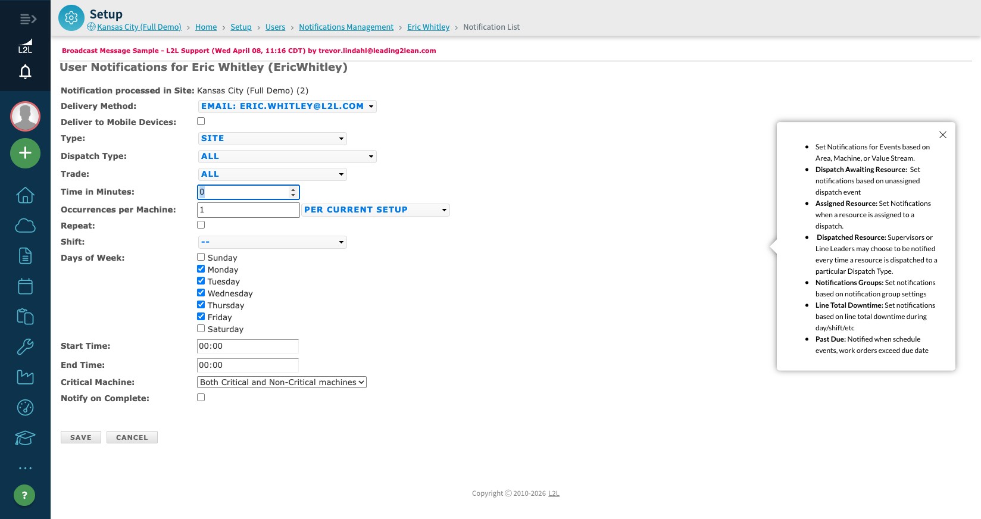Uncheck the Friday checkbox
Viewport: 981px width, 519px height.
pos(201,317)
